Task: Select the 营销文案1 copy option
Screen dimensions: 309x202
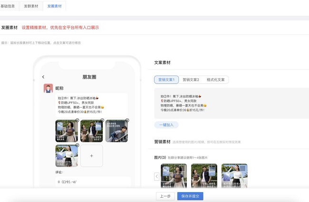Action: [166, 80]
